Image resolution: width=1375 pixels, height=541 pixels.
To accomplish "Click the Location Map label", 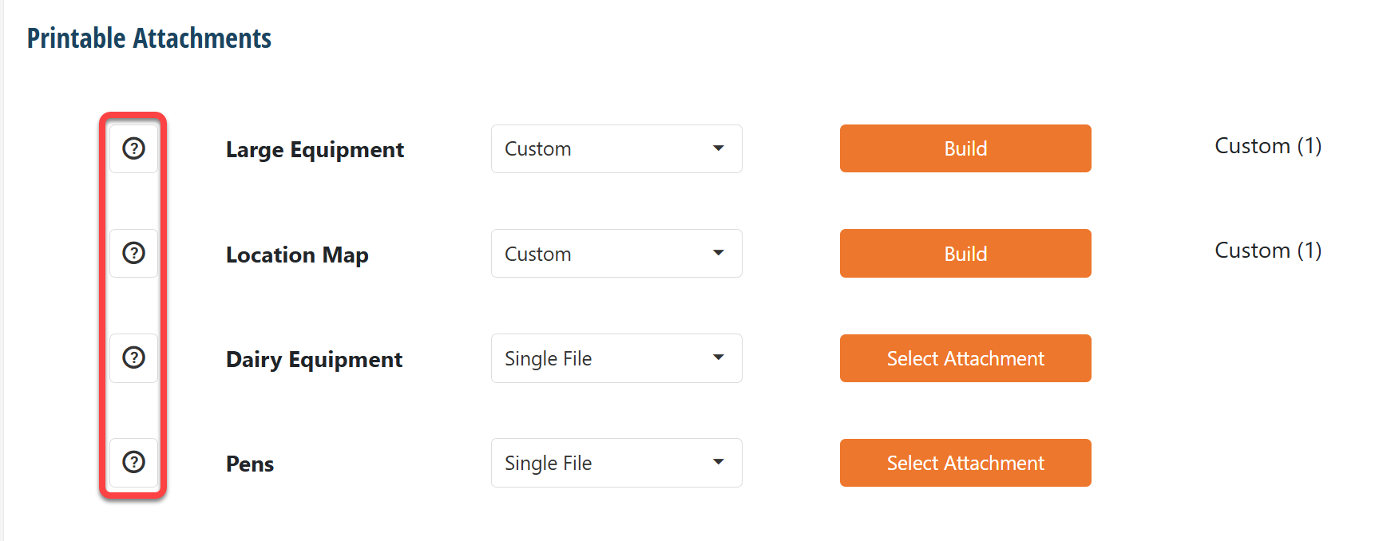I will pyautogui.click(x=297, y=255).
